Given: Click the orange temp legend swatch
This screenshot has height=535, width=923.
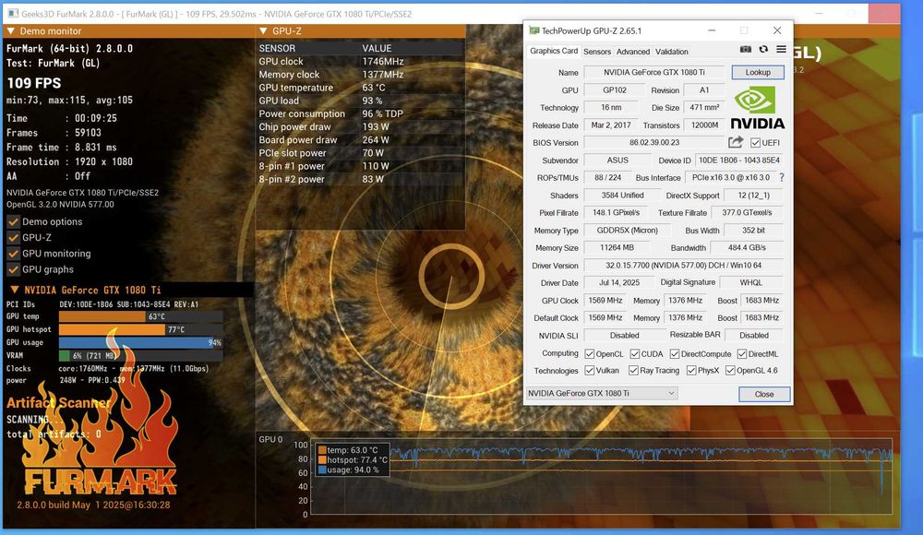Looking at the screenshot, I should tap(322, 450).
